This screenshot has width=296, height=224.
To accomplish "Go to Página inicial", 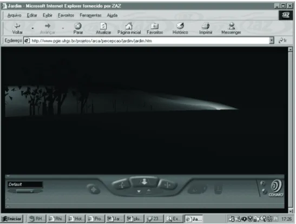I will click(x=129, y=28).
